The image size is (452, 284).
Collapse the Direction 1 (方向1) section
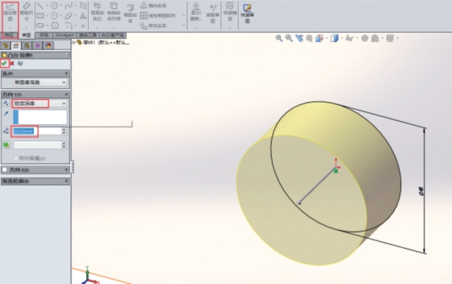[x=66, y=94]
